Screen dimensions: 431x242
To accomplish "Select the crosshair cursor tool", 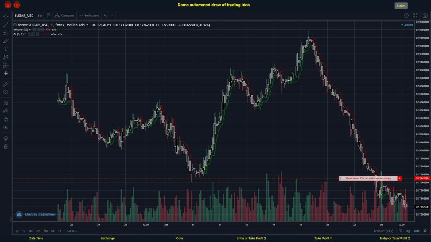I will tap(6, 16).
